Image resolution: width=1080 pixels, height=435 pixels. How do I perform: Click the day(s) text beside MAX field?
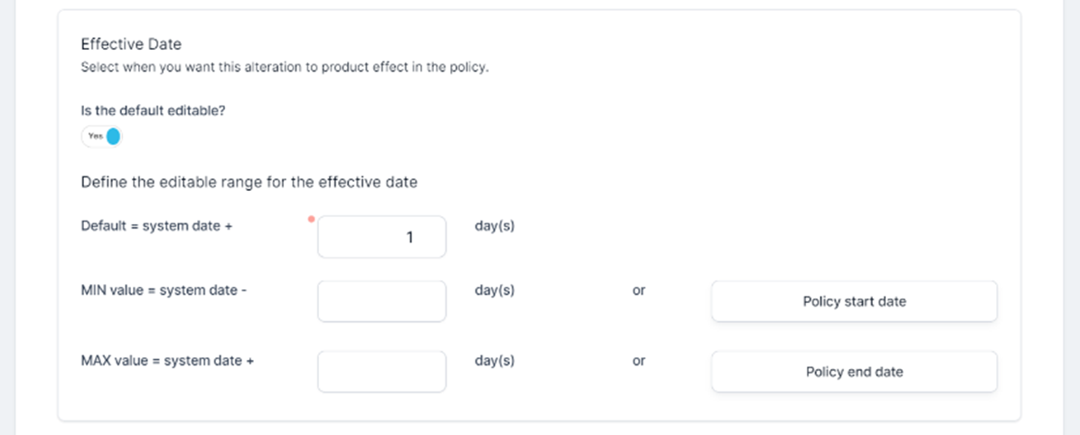[x=494, y=360]
